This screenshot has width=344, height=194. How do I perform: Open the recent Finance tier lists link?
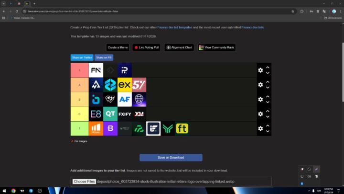(253, 27)
